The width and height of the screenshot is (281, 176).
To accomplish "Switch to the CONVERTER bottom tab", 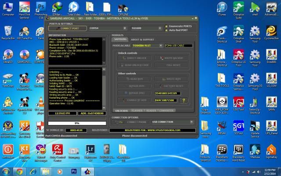I will 166,110.
